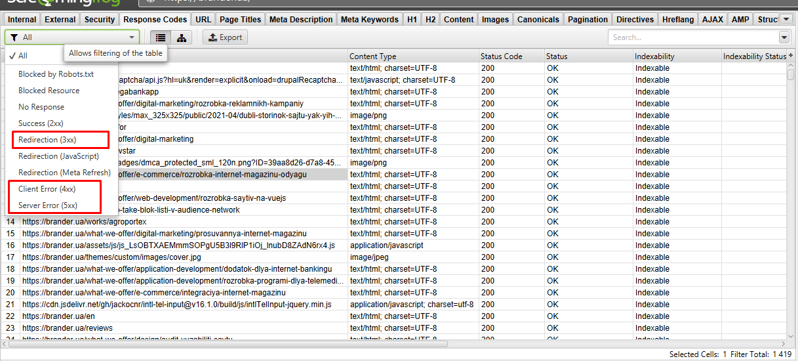Click the Export button

[x=225, y=37]
